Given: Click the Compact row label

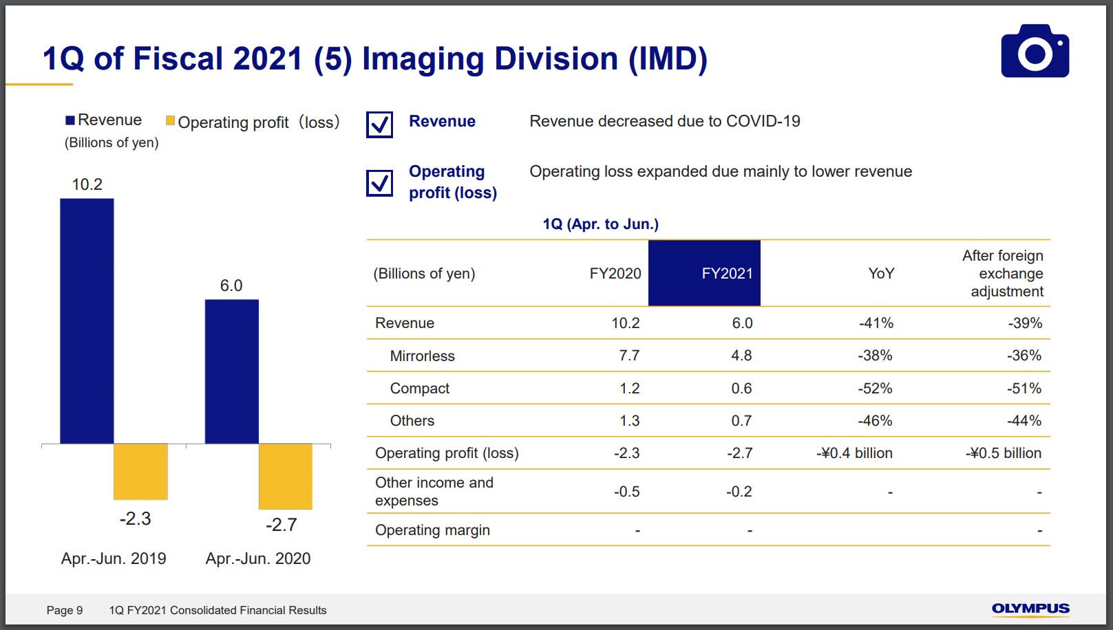Looking at the screenshot, I should (420, 389).
